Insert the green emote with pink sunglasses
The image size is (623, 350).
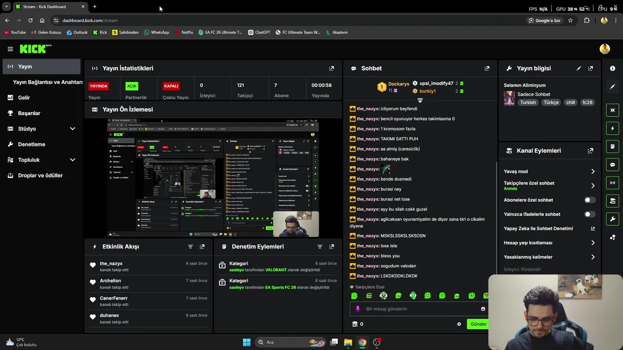click(384, 296)
